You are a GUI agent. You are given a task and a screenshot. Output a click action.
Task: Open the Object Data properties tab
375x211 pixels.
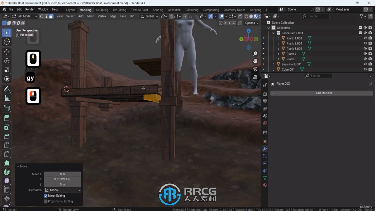coord(265,178)
